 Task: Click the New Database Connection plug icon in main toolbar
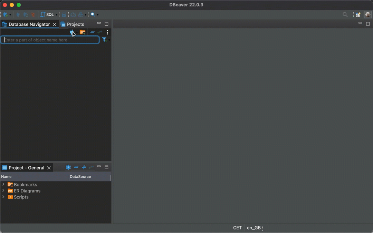coord(5,14)
